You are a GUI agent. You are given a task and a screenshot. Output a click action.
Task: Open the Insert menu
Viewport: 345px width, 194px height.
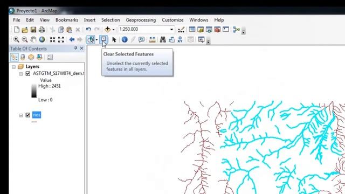tap(90, 20)
